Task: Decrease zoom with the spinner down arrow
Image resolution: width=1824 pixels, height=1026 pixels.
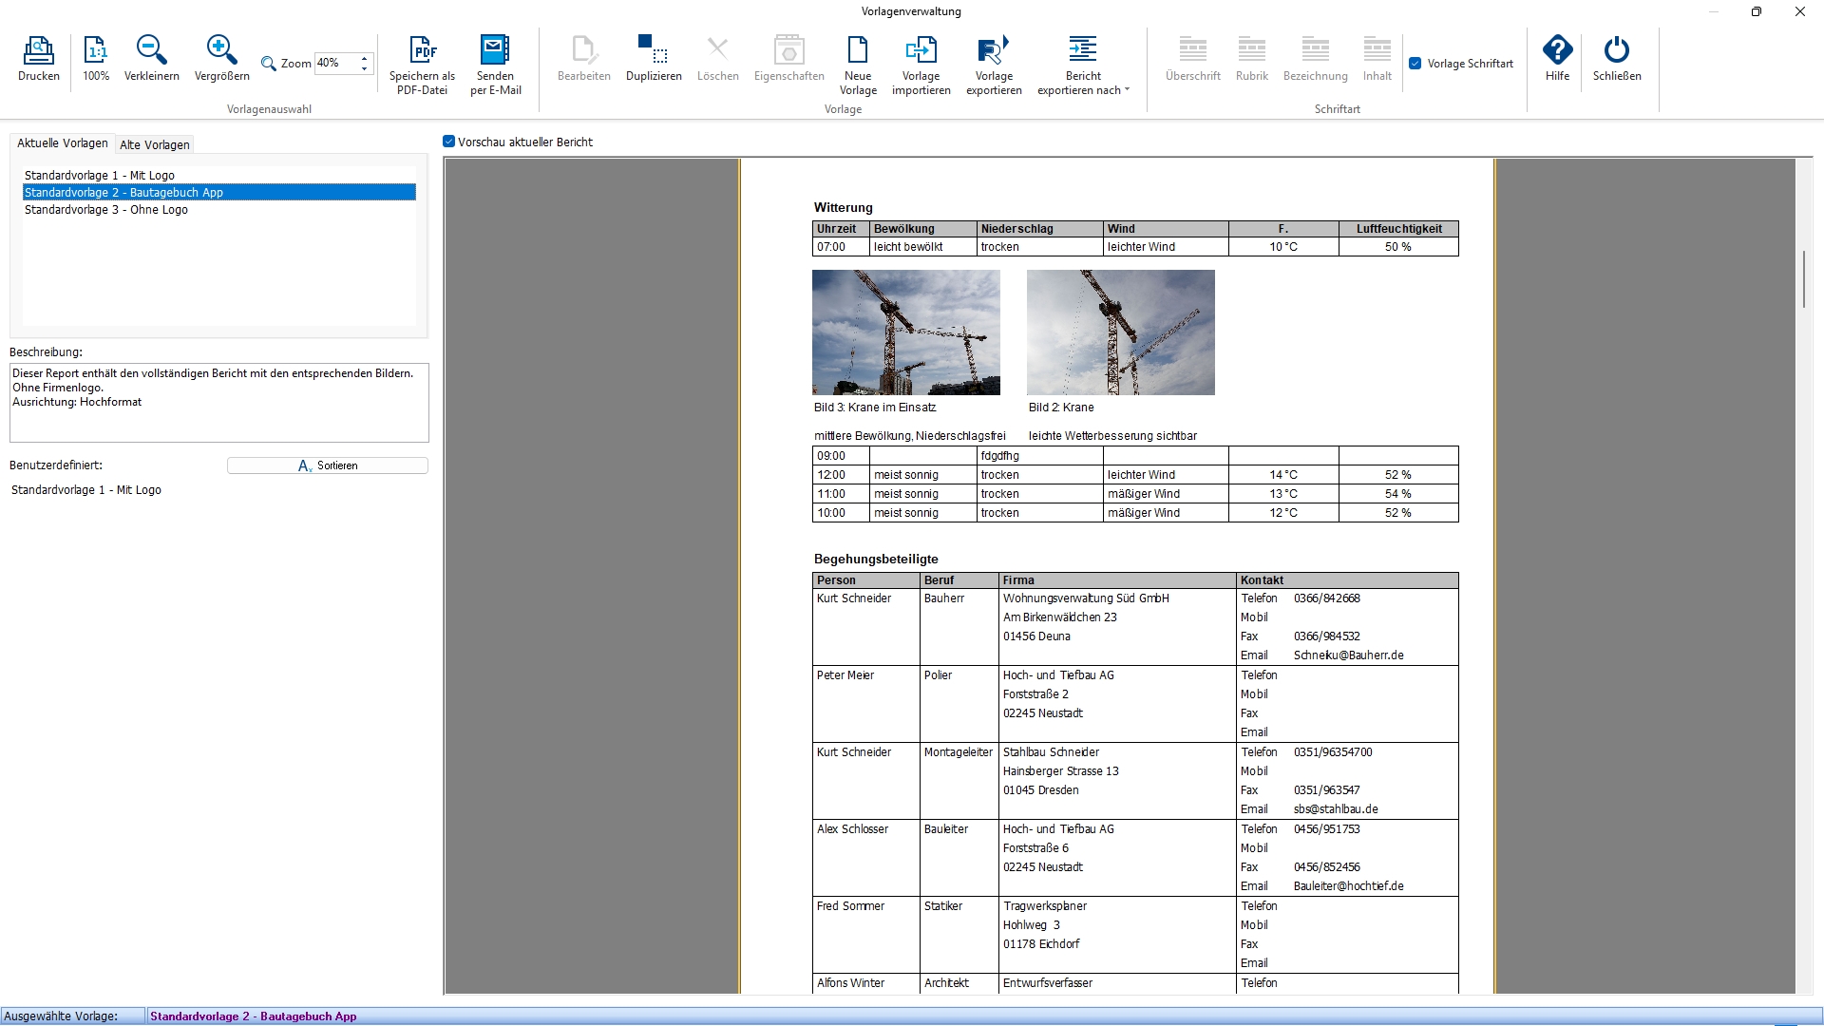Action: tap(364, 69)
